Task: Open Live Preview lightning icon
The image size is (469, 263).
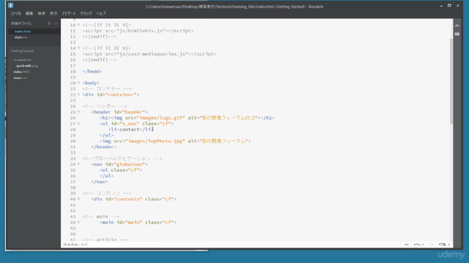Action: pos(457,26)
